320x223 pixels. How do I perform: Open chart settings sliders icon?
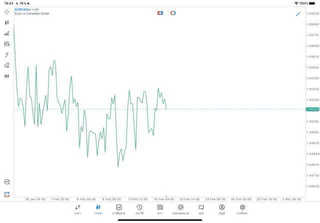point(6,44)
